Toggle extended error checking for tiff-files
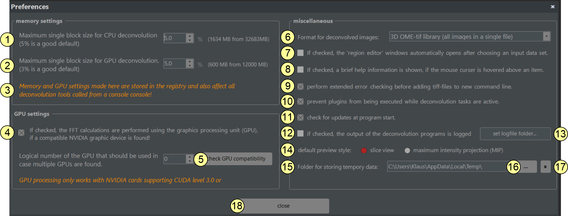The width and height of the screenshot is (568, 216). (300, 87)
